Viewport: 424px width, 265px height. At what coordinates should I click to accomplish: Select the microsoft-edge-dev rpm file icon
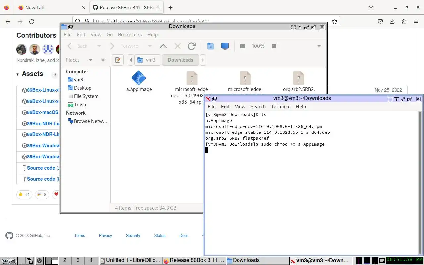click(192, 78)
